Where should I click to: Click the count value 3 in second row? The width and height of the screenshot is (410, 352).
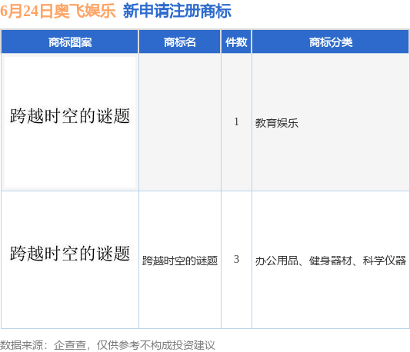tap(236, 259)
